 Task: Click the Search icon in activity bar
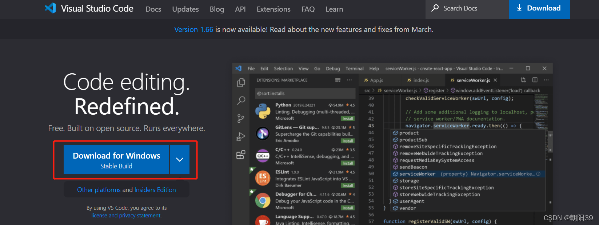[x=241, y=101]
